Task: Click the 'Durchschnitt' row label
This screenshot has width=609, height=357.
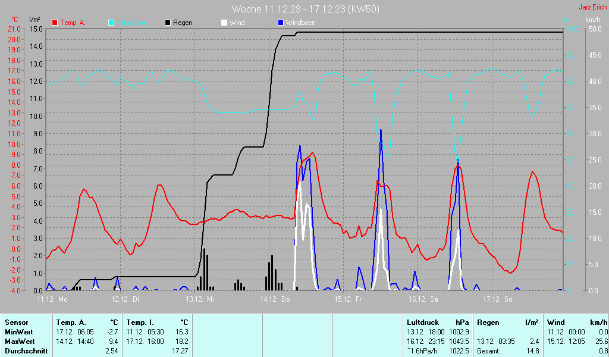Action: [x=26, y=351]
